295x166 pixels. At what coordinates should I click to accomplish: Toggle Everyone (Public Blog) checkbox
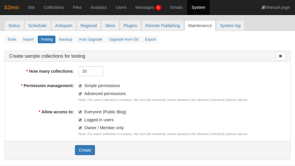(x=80, y=112)
